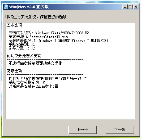Minimize the Win$Man window
Image resolution: width=141 pixels, height=139 pixels.
pos(125,7)
